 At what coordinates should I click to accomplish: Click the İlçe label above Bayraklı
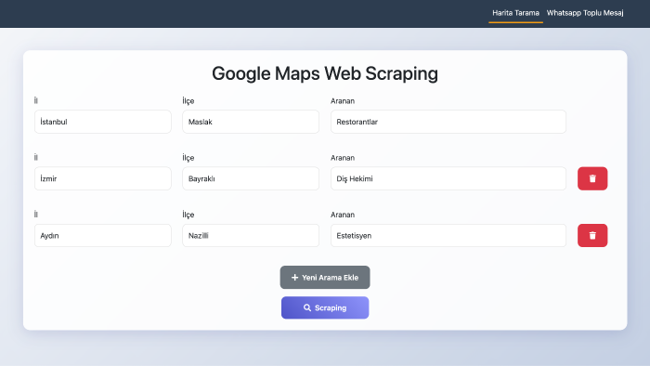coord(188,158)
